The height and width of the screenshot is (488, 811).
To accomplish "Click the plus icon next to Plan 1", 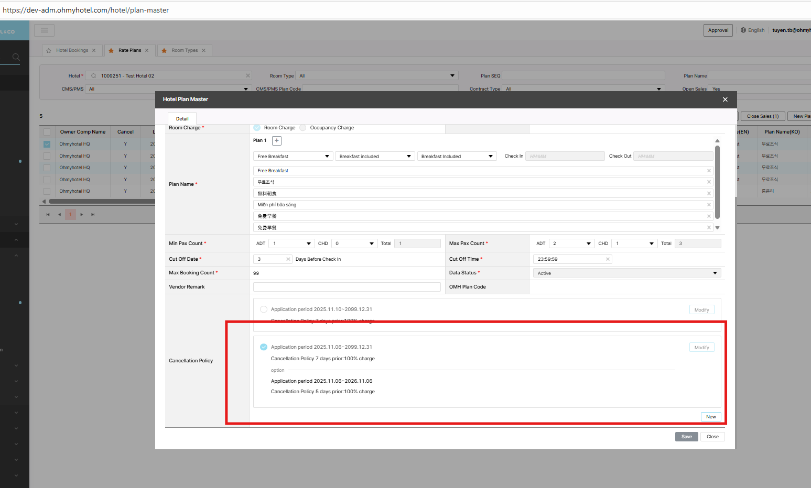I will point(277,140).
